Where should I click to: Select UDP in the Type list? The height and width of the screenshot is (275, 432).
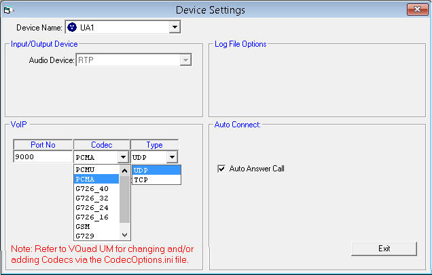(x=156, y=170)
